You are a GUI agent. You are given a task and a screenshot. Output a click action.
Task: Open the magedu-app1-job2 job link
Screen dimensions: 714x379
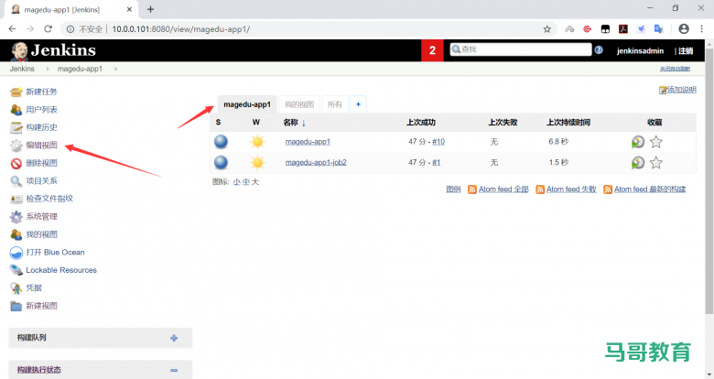[316, 163]
